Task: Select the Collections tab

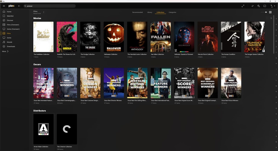Action: (160, 12)
